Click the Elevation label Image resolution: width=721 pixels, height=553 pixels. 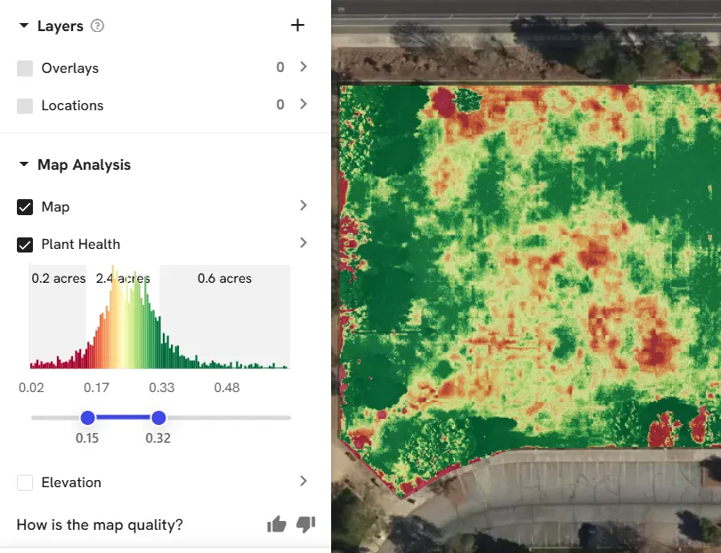(x=71, y=483)
